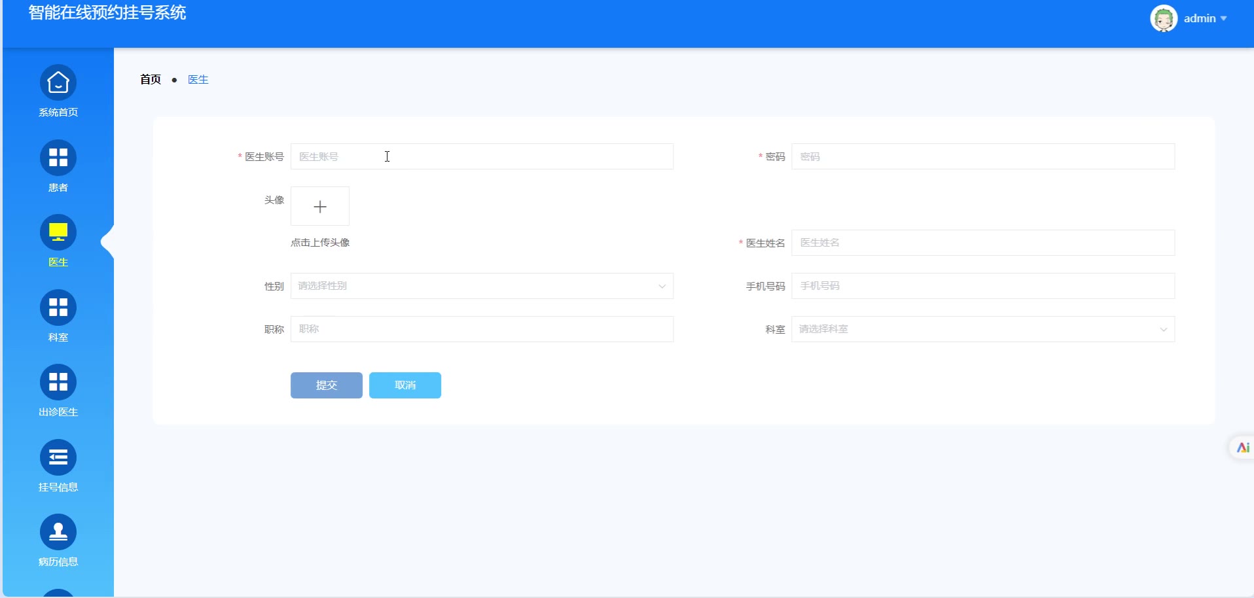Open the 挂号信息 list icon
This screenshot has height=598, width=1254.
58,457
